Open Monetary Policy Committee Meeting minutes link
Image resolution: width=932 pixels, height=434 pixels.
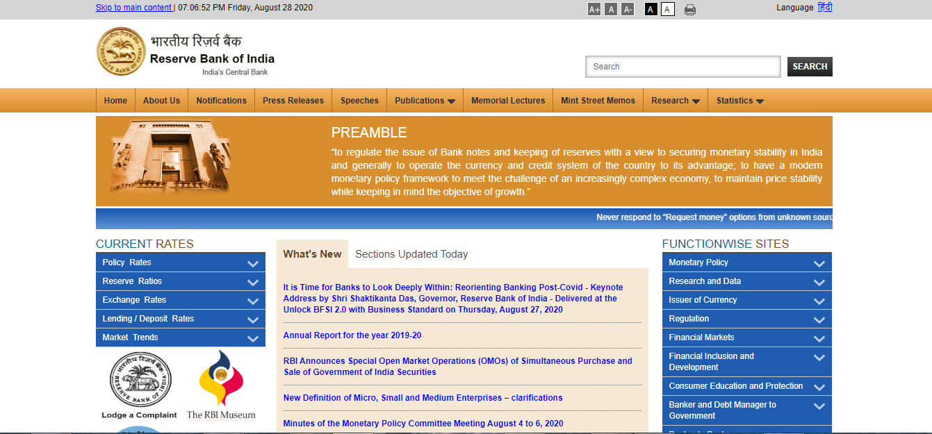tap(423, 424)
